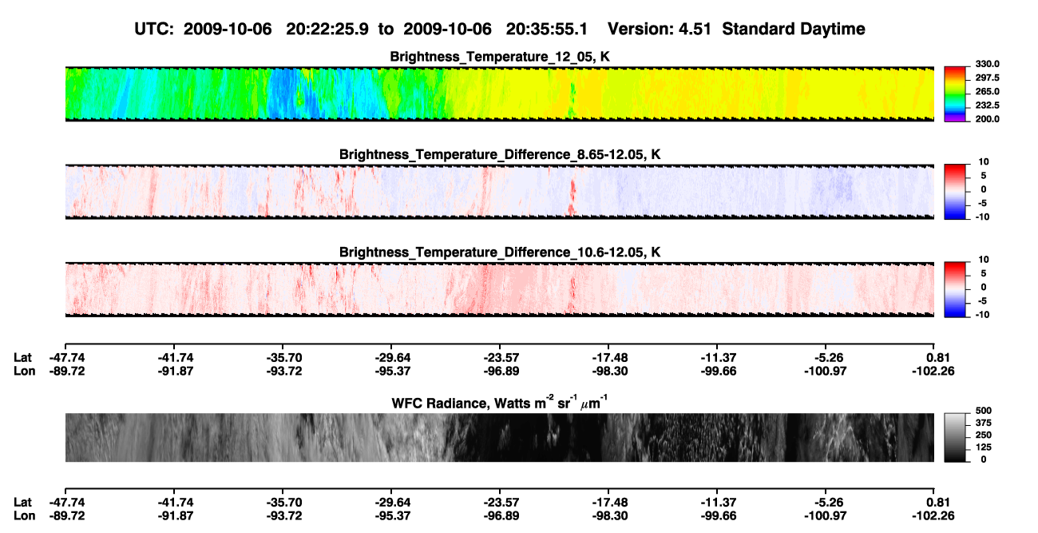Screen dimensions: 1038x533
Task: Click "-17.48" latitude on the axis above WFC panel
Action: (x=610, y=357)
